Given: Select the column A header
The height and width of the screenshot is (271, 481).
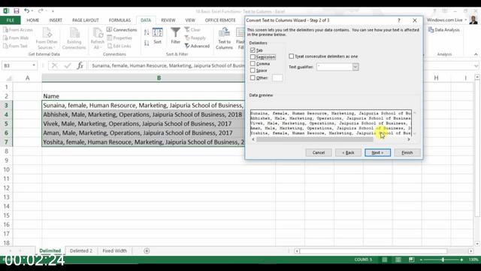Looking at the screenshot, I should pyautogui.click(x=27, y=78).
